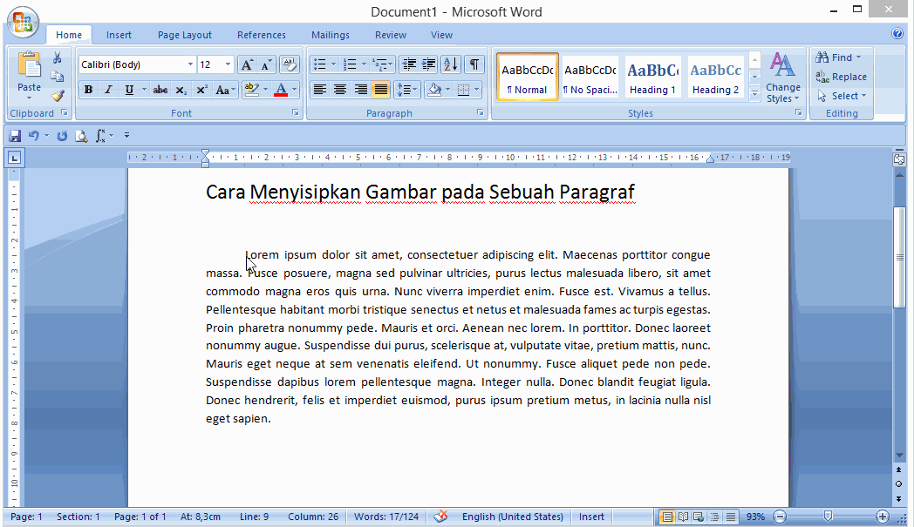This screenshot has height=527, width=914.
Task: Toggle Italic formatting
Action: (x=109, y=90)
